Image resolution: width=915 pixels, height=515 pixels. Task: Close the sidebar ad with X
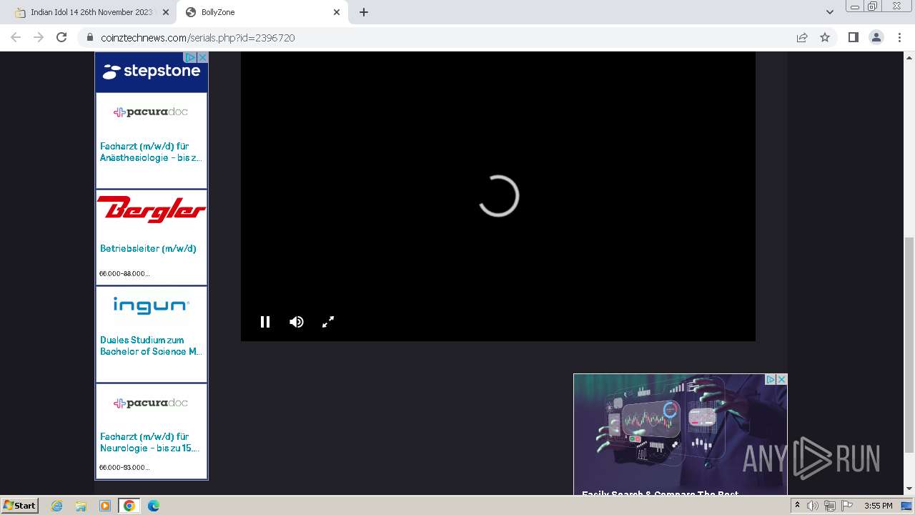click(x=202, y=57)
